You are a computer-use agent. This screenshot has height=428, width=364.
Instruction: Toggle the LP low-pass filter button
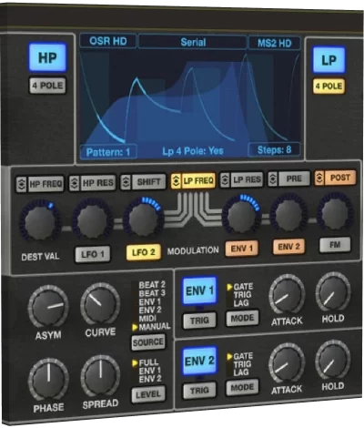tap(329, 60)
